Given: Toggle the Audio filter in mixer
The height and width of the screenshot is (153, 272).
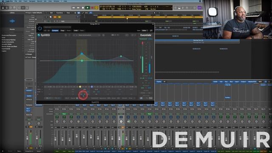Looking at the screenshot, I should (215, 82).
